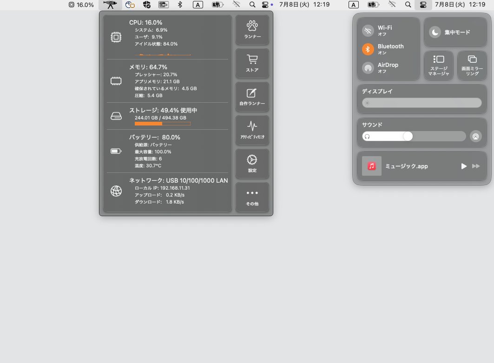This screenshot has width=494, height=363.
Task: Launch アクティビティモニタ pulse button
Action: click(252, 130)
